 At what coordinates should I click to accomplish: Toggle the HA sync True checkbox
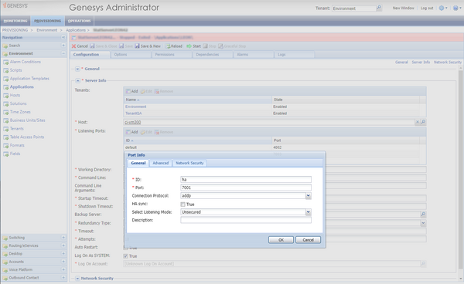[x=183, y=205]
